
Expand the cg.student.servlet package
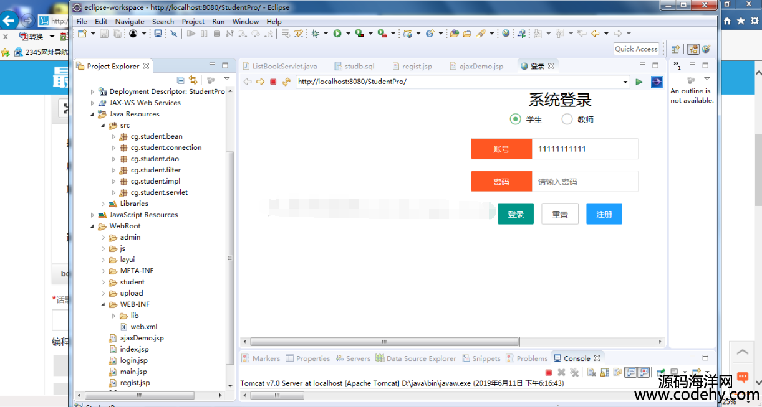click(113, 193)
